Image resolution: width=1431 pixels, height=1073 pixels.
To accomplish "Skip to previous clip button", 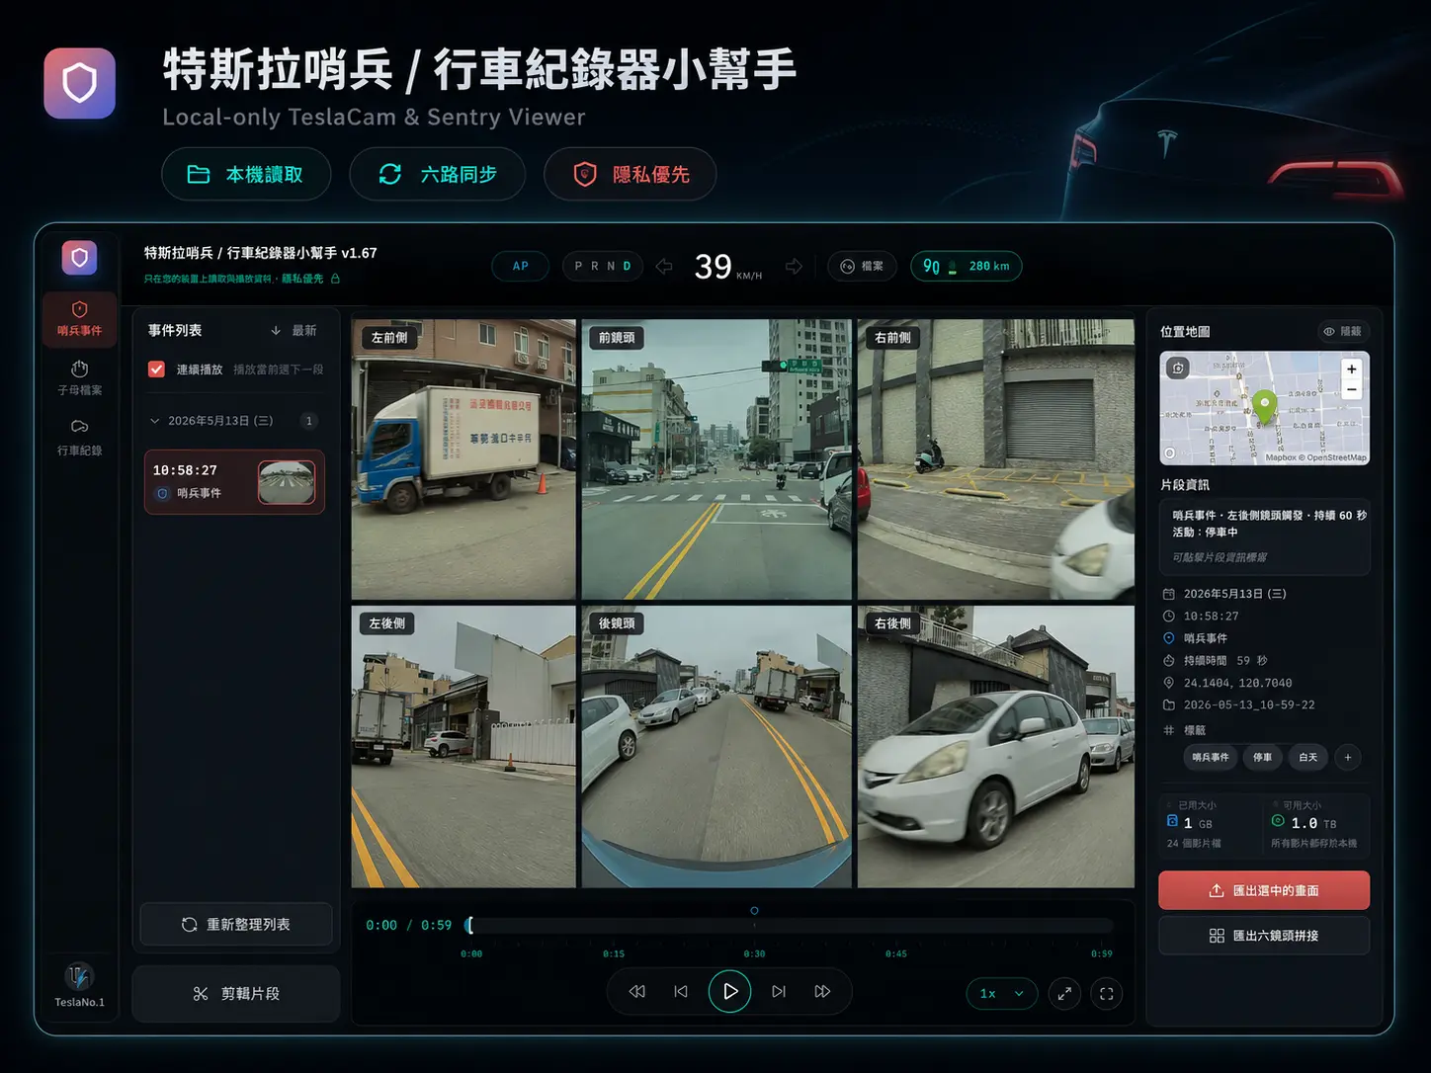I will coord(681,992).
